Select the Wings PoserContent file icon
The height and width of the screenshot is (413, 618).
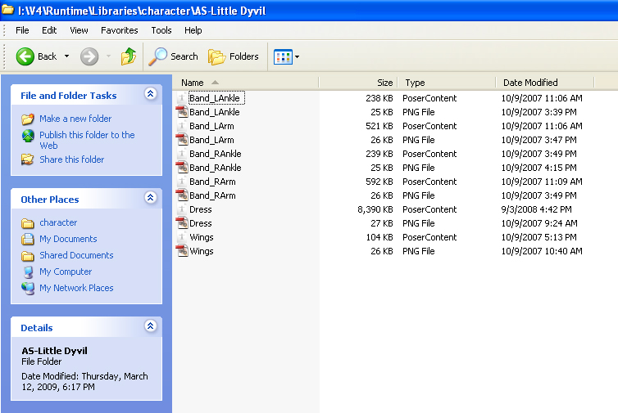click(x=182, y=237)
